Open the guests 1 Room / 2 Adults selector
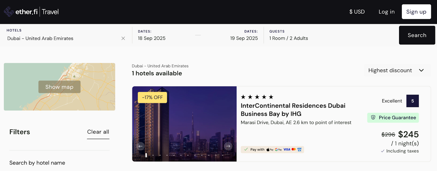437x171 pixels. (289, 38)
